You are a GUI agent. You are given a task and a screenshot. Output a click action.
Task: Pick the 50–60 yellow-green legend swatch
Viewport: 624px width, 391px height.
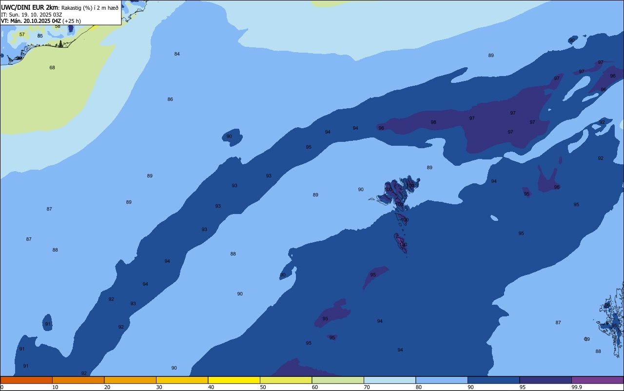[286, 380]
